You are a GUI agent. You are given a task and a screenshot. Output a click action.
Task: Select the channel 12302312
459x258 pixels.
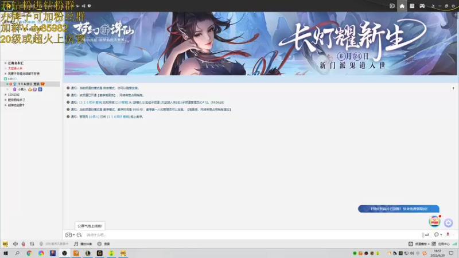(x=14, y=95)
